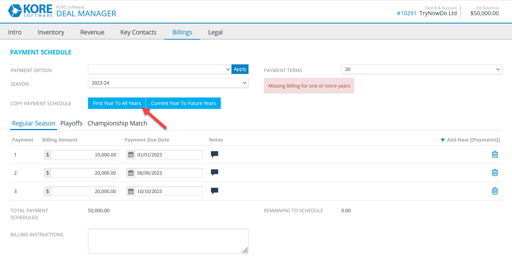The height and width of the screenshot is (259, 512).
Task: Click the dollar sign for payment 3
Action: [47, 191]
